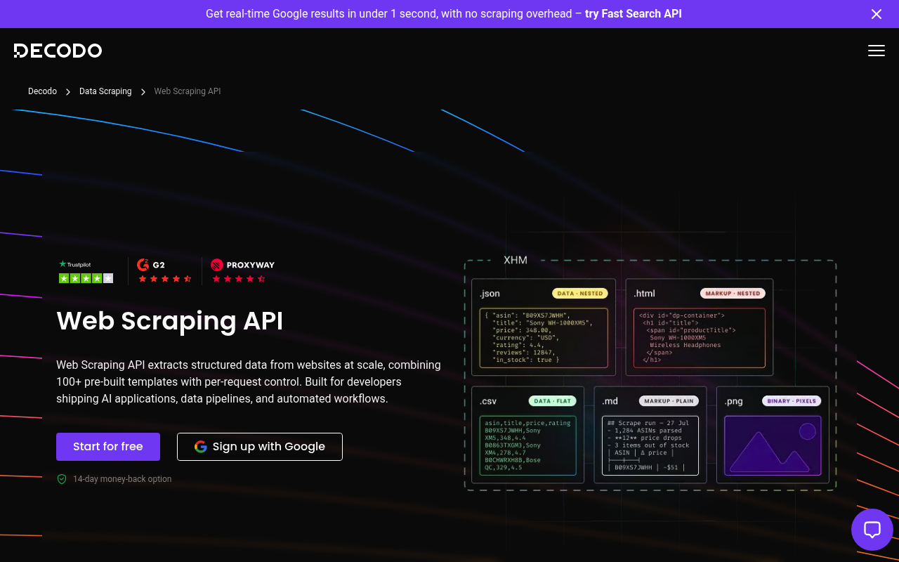This screenshot has width=899, height=562.
Task: Click the JSON code snippet box
Action: coord(544,338)
